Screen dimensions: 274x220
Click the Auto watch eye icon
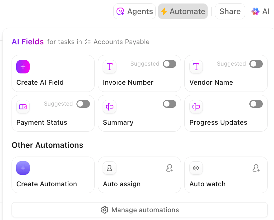click(196, 168)
